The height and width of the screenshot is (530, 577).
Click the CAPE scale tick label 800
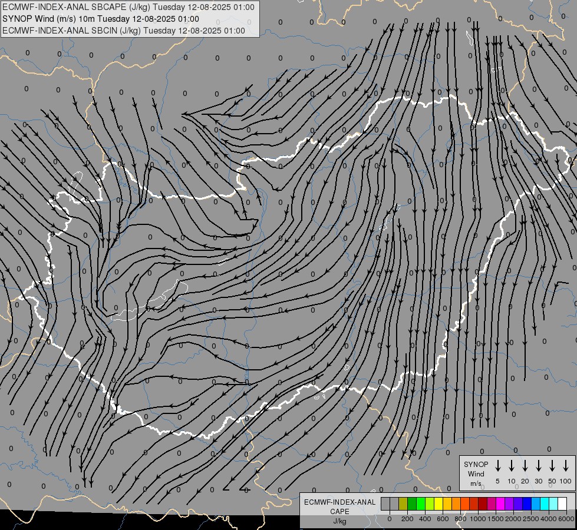click(460, 519)
